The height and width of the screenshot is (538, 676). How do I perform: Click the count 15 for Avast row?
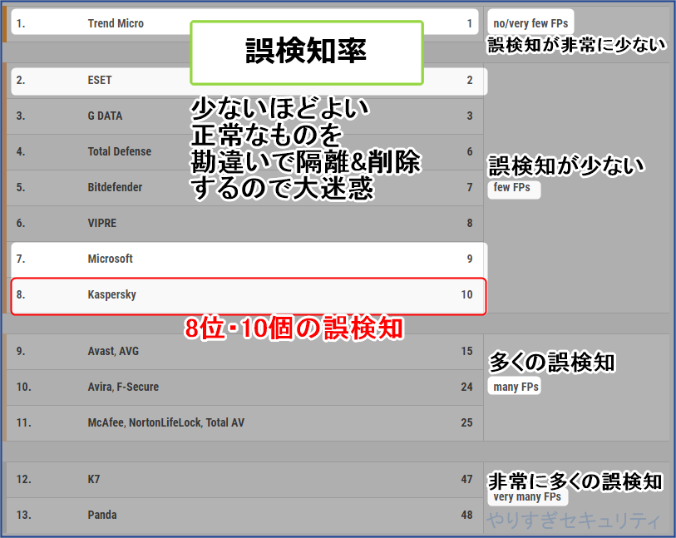(467, 352)
